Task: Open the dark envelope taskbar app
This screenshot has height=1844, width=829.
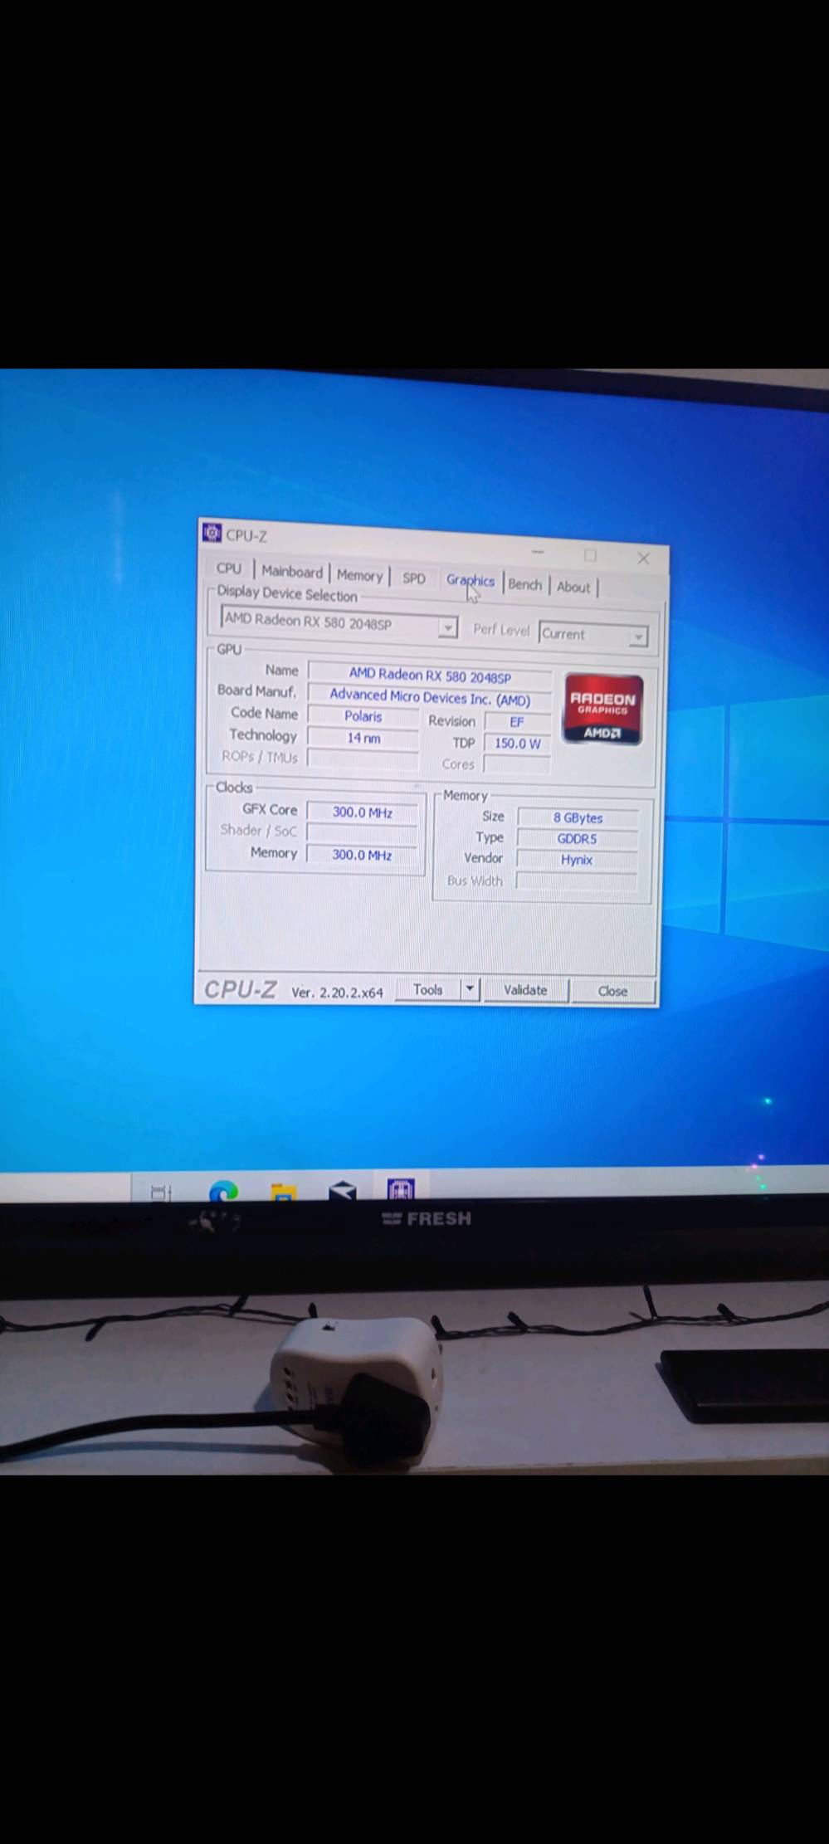Action: coord(343,1191)
